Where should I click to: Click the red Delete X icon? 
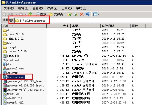pos(81,14)
